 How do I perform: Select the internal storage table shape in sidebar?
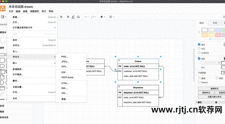(2, 71)
